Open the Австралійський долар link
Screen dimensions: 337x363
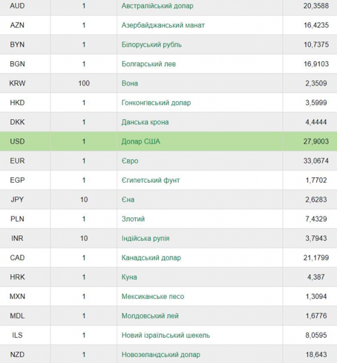click(158, 6)
